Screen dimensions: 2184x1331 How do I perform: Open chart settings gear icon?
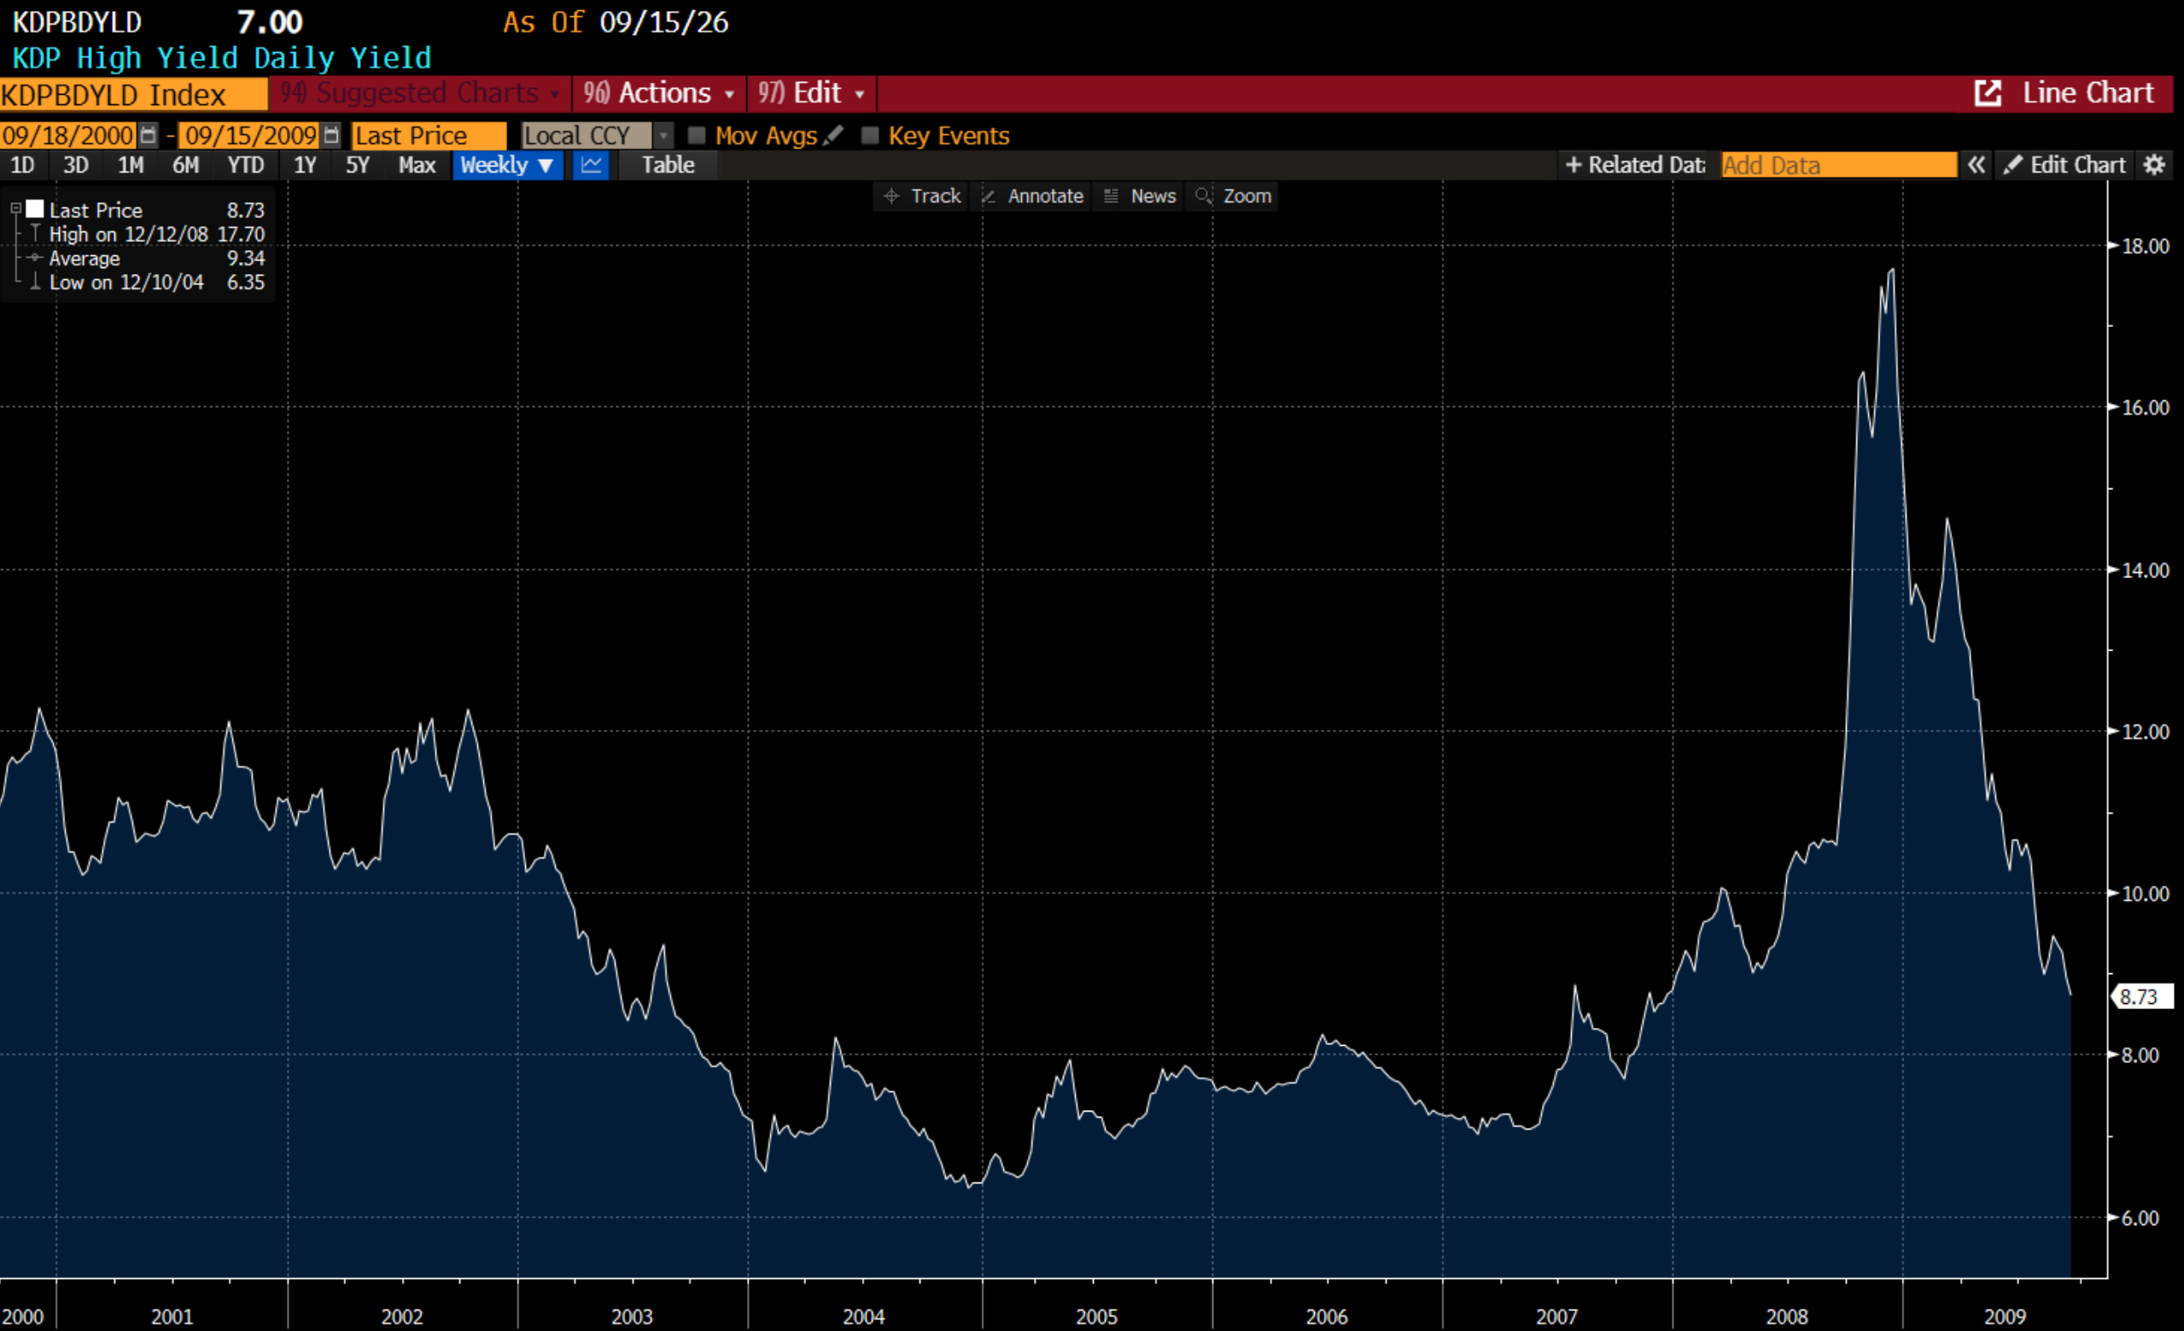click(x=2154, y=165)
